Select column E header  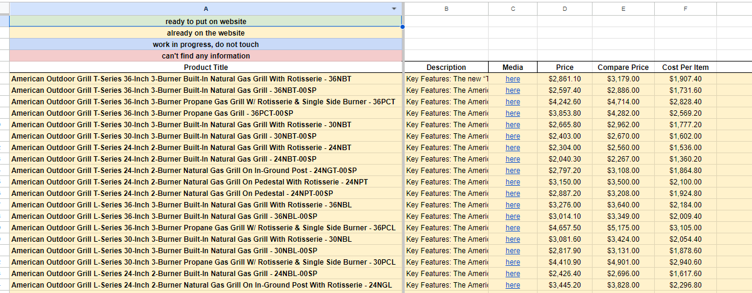pos(623,8)
